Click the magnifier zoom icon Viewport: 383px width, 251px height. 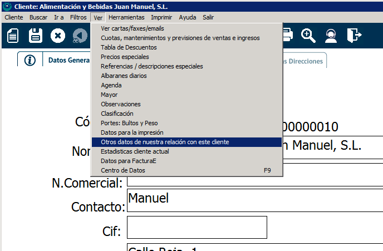[x=308, y=36]
